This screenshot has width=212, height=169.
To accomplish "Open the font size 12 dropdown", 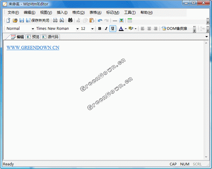I will (x=92, y=29).
